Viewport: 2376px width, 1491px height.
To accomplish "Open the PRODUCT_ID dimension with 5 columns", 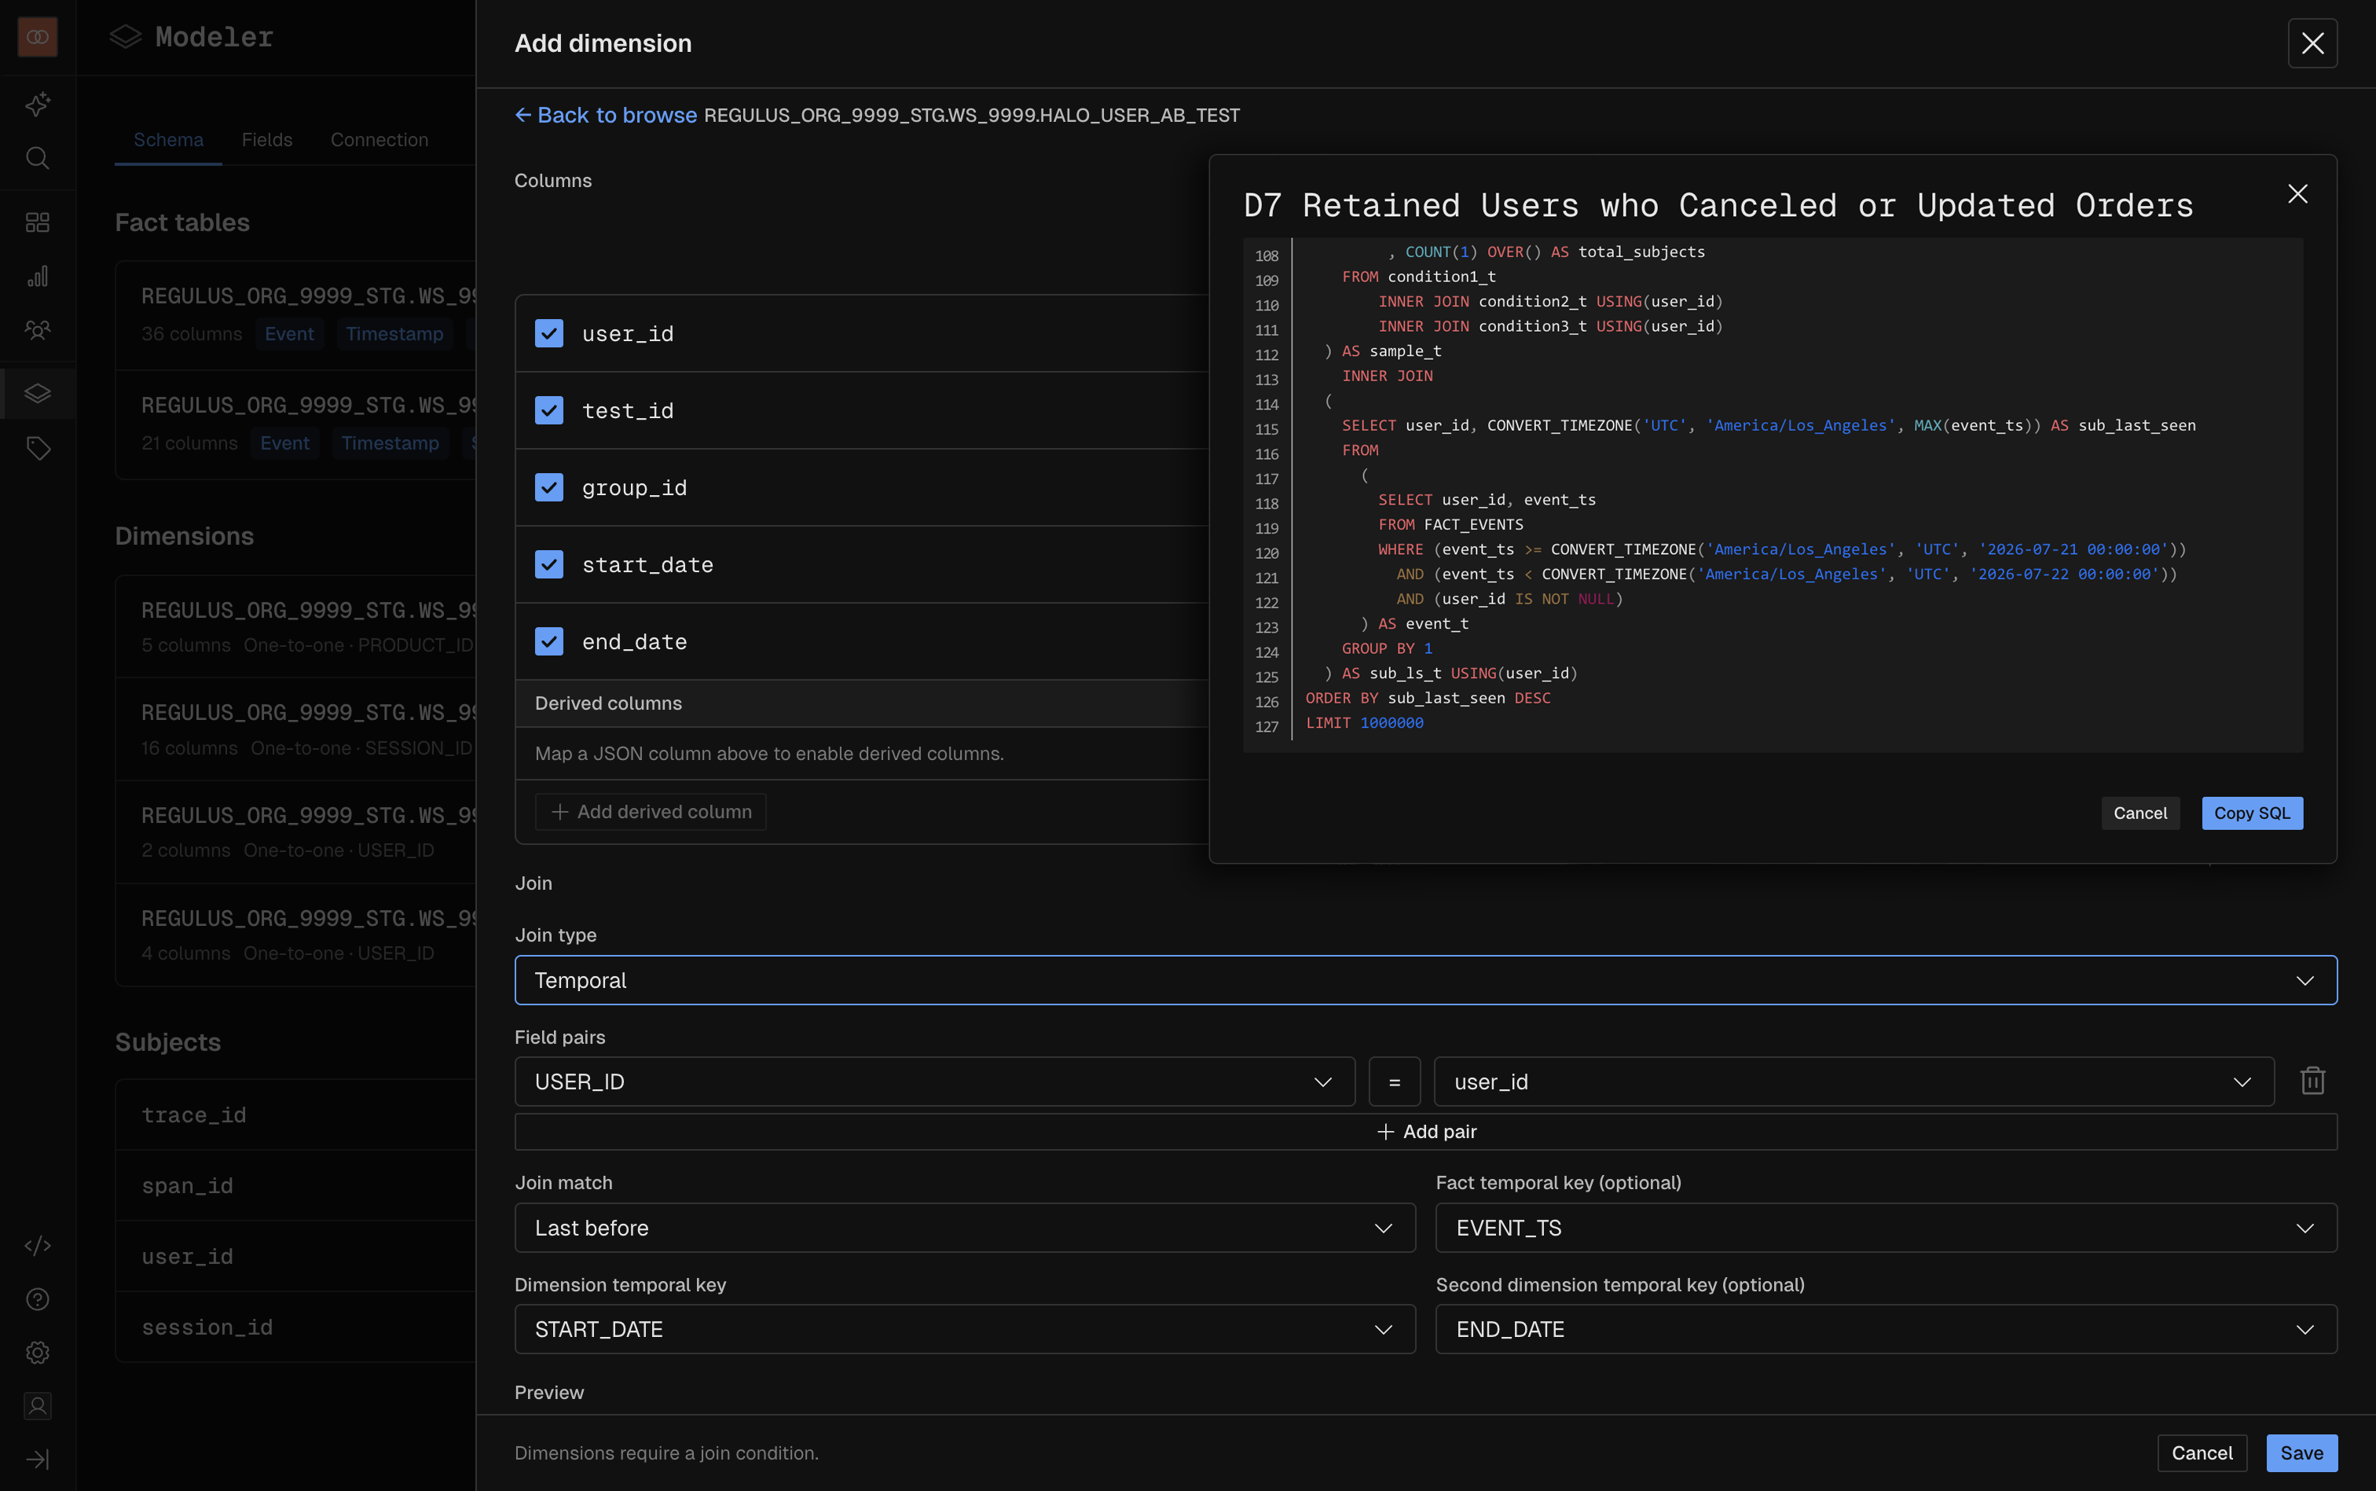I will click(295, 627).
